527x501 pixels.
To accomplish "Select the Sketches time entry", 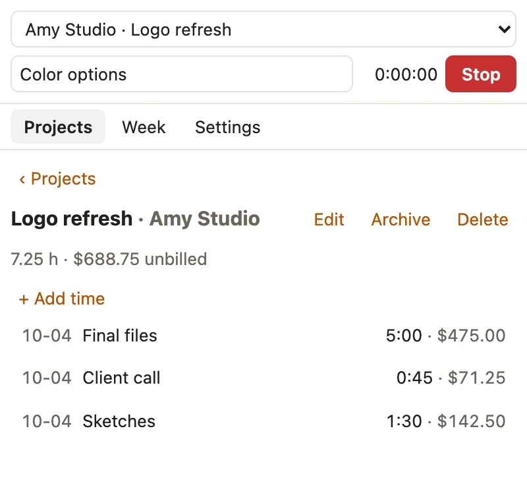I will coord(263,421).
